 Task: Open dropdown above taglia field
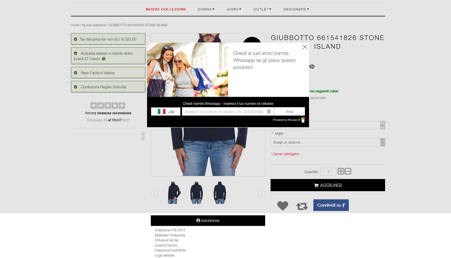pos(328,125)
